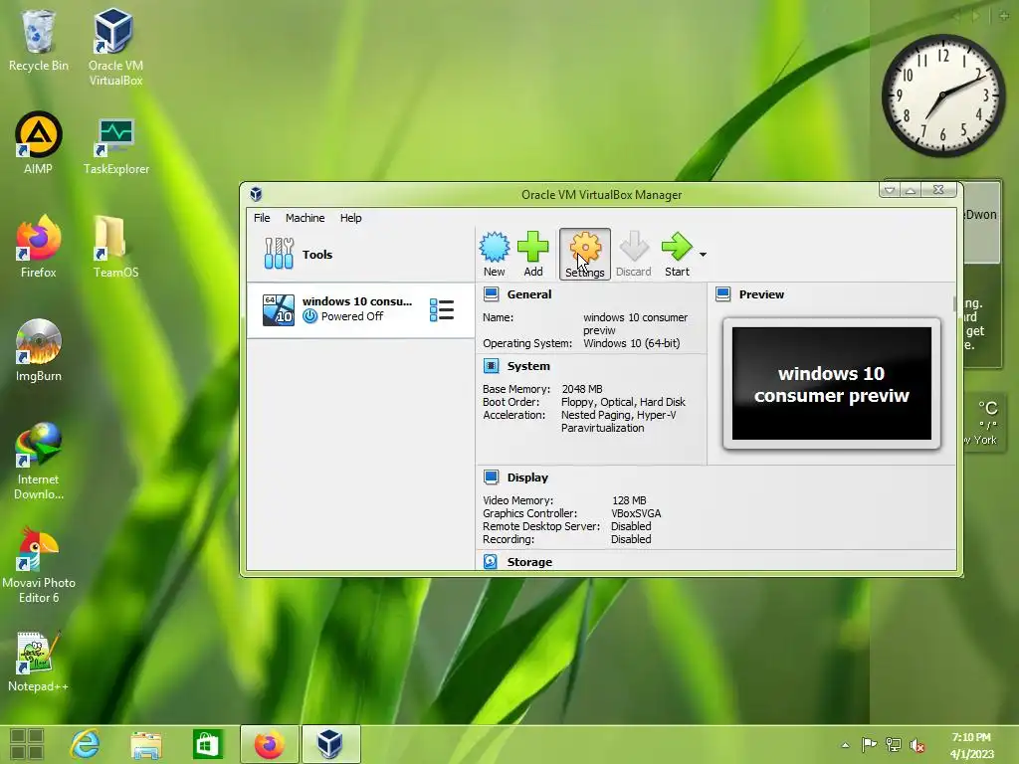Click the Add machine green plus icon
The height and width of the screenshot is (764, 1019).
tap(533, 254)
